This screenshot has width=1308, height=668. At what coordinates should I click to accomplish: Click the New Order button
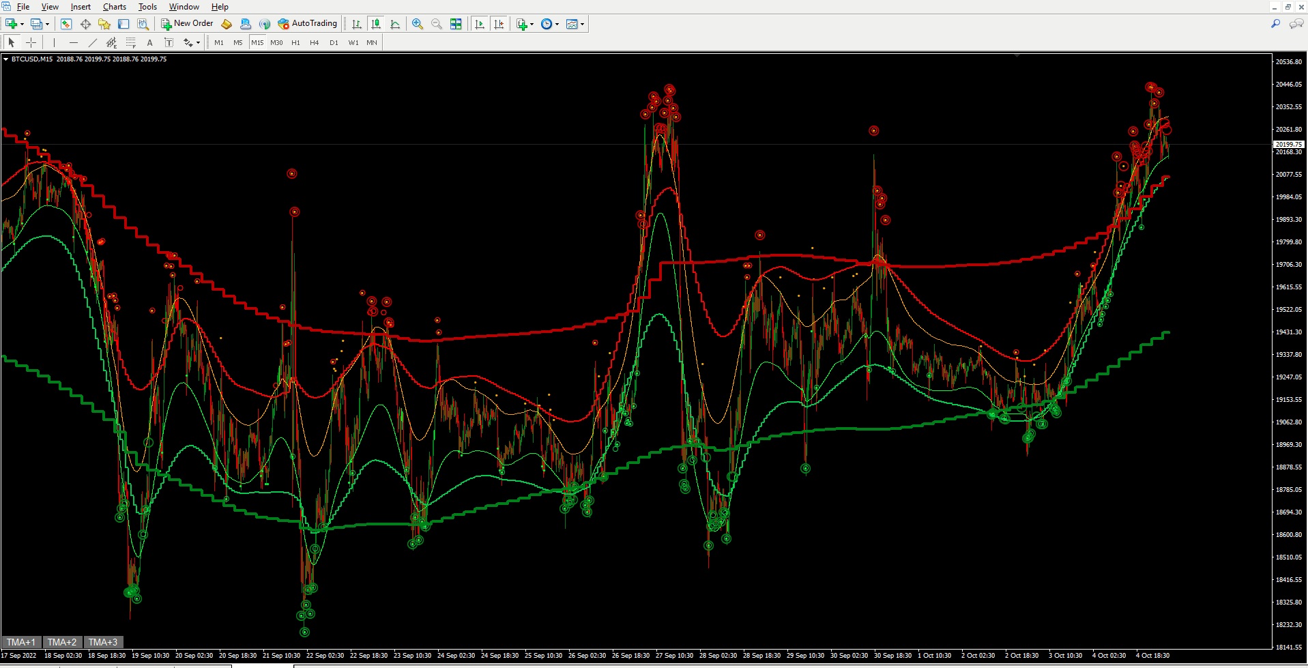(187, 24)
